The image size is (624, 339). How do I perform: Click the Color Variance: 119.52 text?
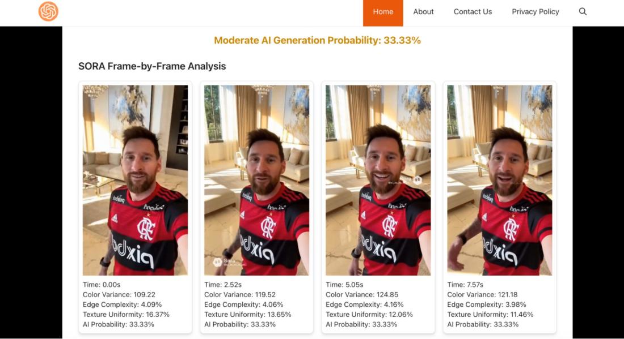(x=240, y=295)
